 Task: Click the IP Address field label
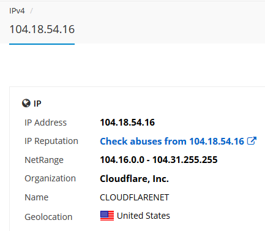pyautogui.click(x=46, y=123)
